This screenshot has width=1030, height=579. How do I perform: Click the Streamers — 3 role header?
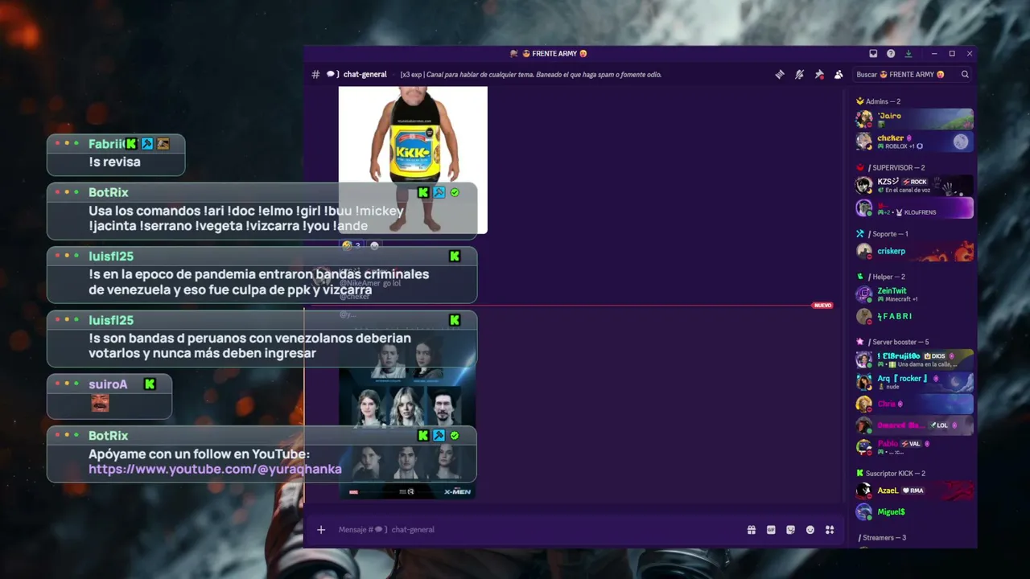coord(884,537)
